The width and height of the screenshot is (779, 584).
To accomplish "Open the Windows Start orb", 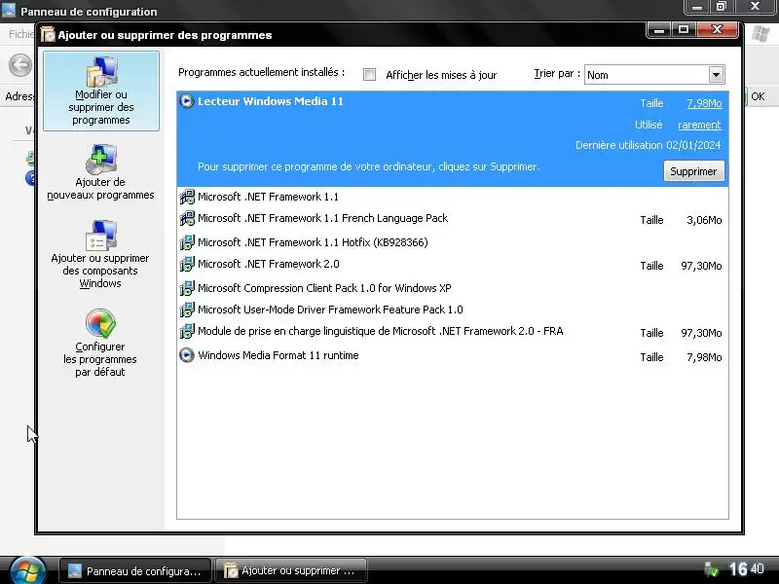I will [x=27, y=570].
